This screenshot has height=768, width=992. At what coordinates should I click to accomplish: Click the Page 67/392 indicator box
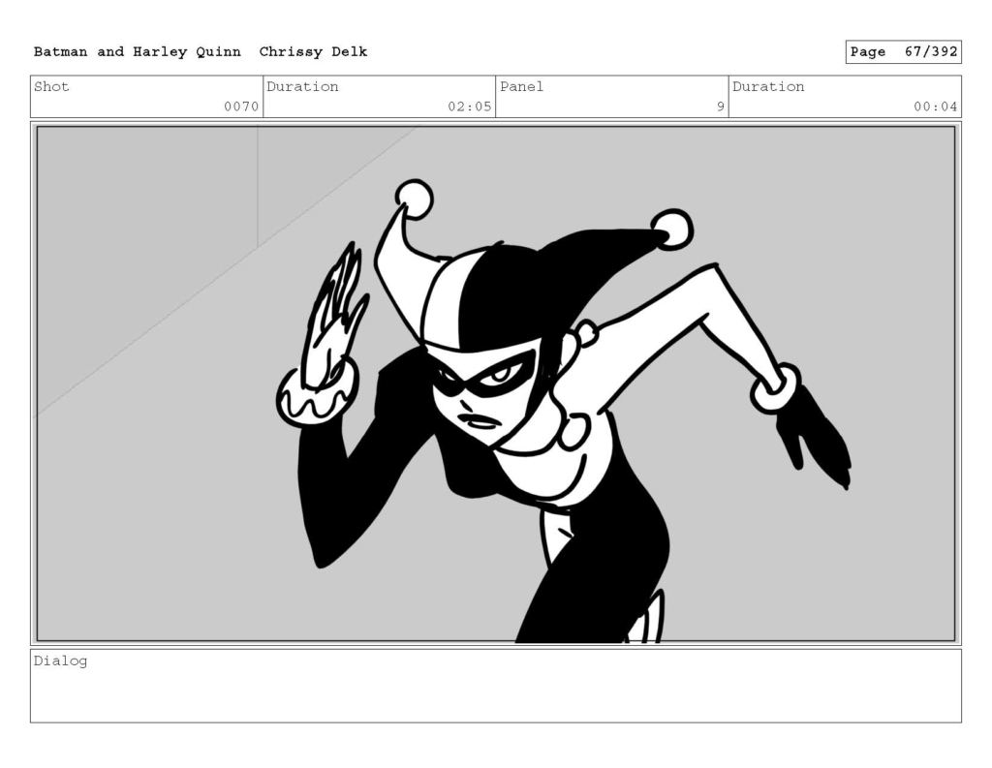click(903, 52)
